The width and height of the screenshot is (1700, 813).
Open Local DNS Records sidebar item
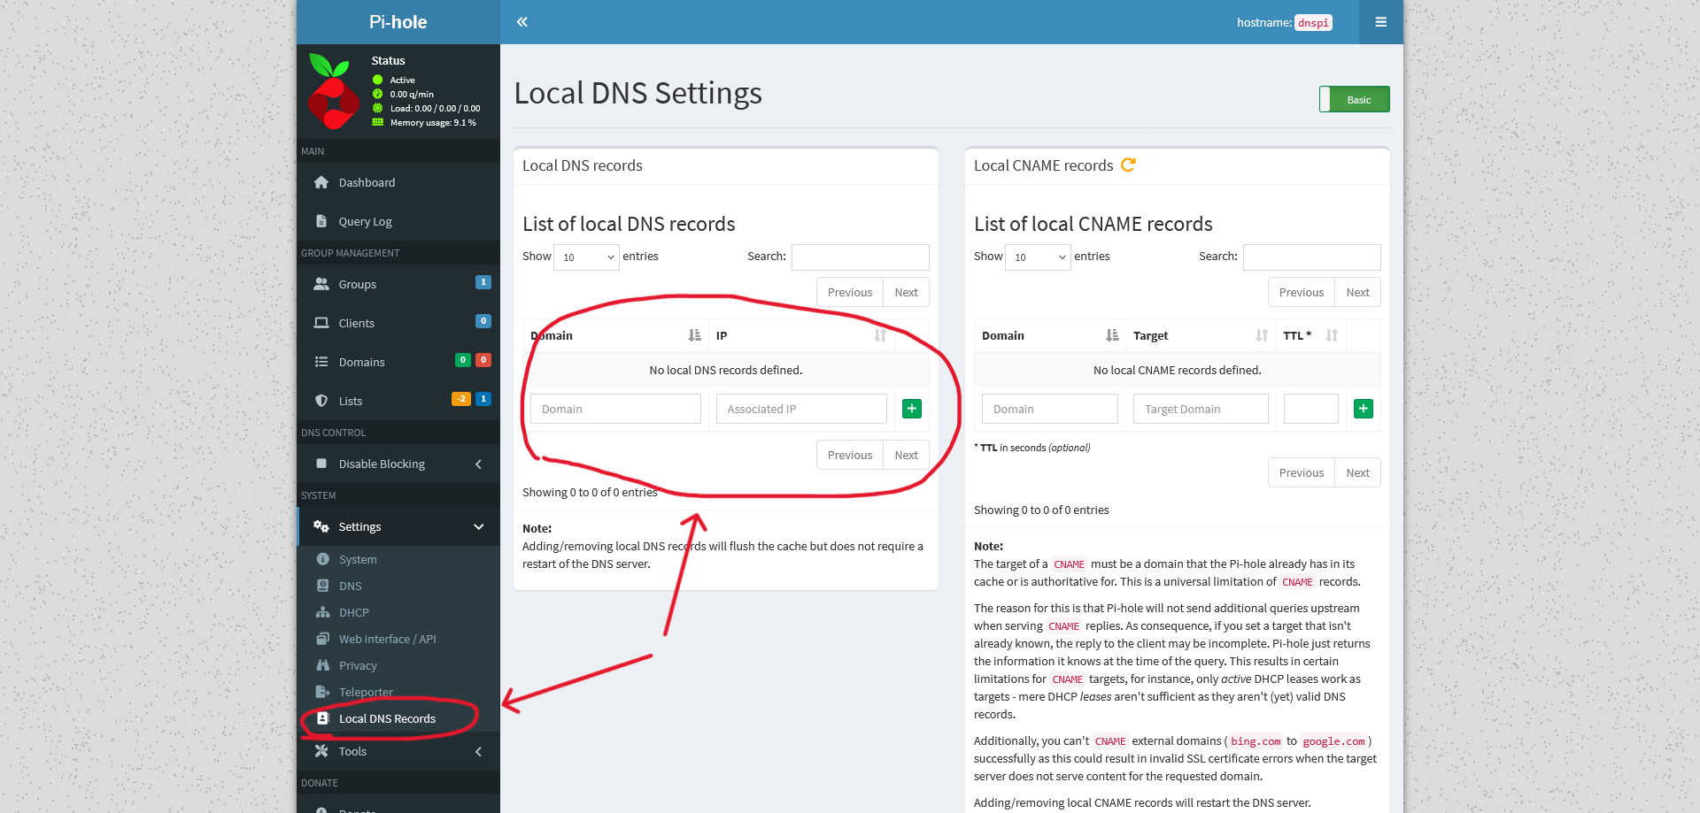[398, 718]
